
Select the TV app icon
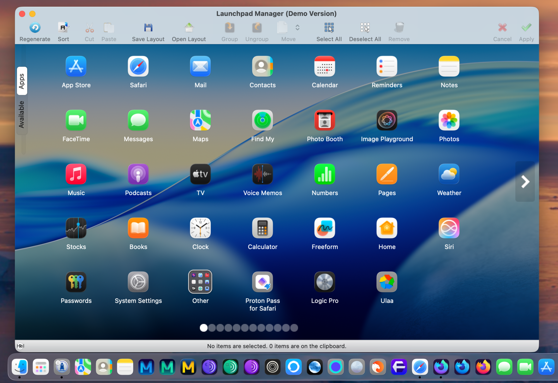click(200, 174)
